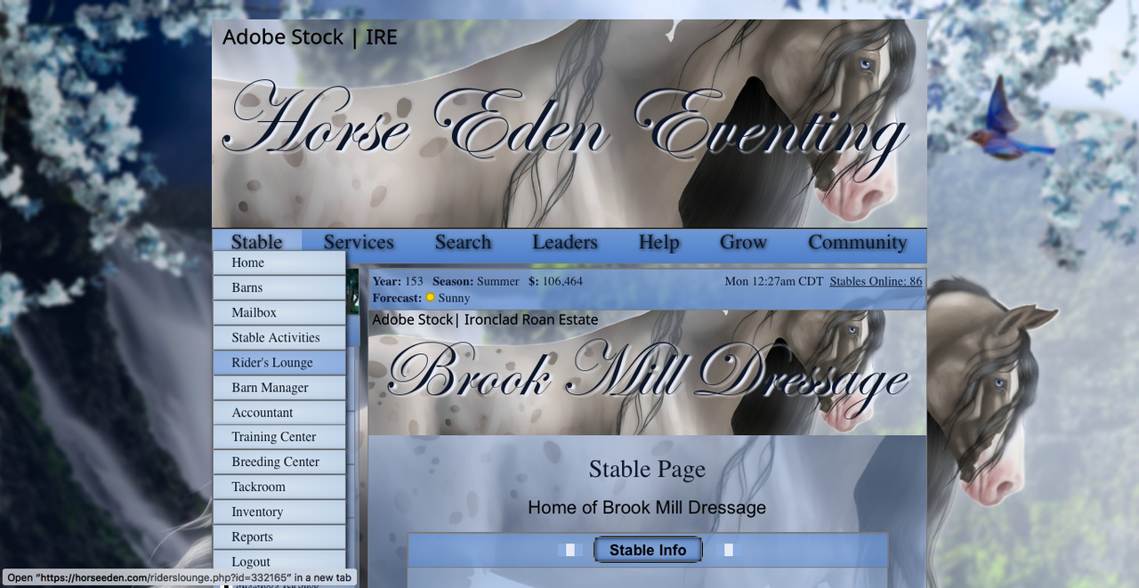This screenshot has width=1139, height=588.
Task: Open the Community navigation menu
Action: (858, 242)
